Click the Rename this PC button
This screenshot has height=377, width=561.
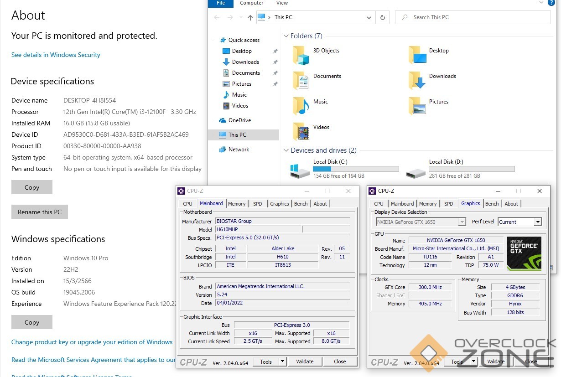pyautogui.click(x=40, y=212)
